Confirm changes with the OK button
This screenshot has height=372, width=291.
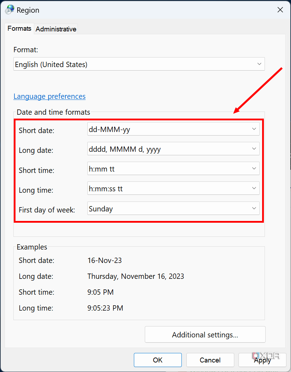click(158, 360)
